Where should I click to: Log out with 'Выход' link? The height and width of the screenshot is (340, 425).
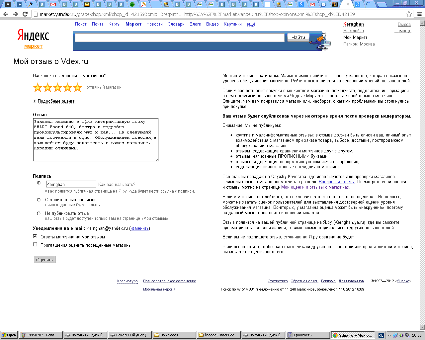point(404,25)
